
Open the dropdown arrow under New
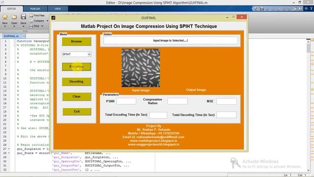click(x=5, y=26)
